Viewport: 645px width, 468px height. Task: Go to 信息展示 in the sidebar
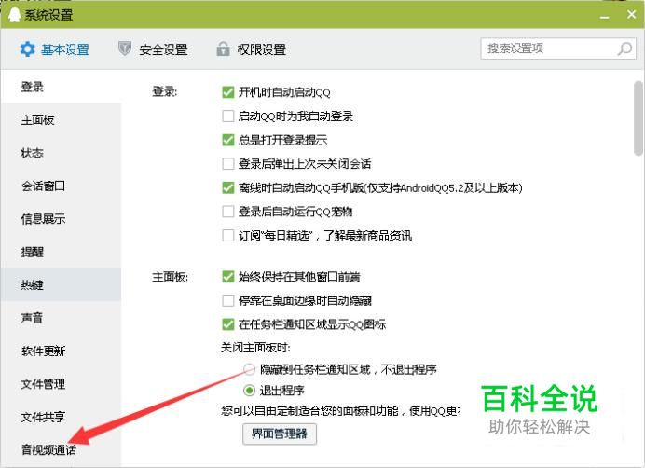[x=61, y=218]
